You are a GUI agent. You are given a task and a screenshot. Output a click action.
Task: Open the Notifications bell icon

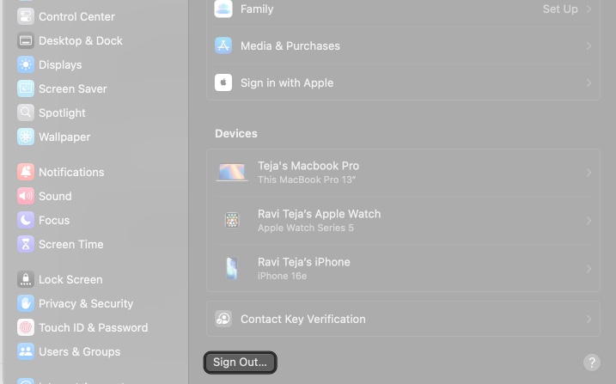pos(26,172)
